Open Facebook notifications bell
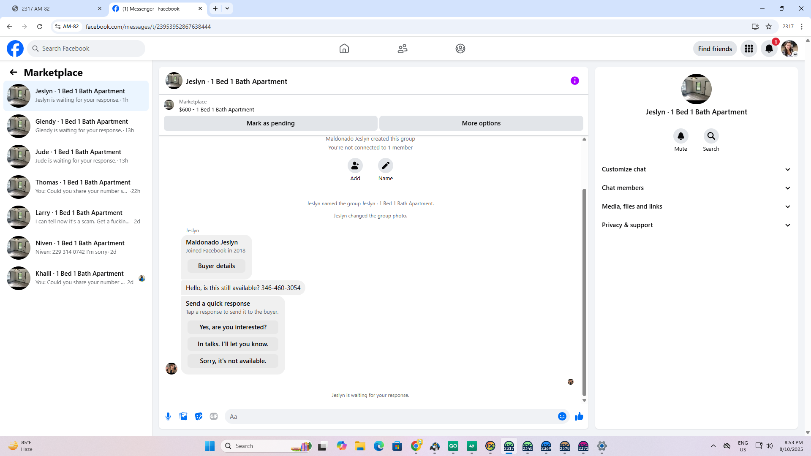Screen dimensions: 811x456 (x=769, y=49)
